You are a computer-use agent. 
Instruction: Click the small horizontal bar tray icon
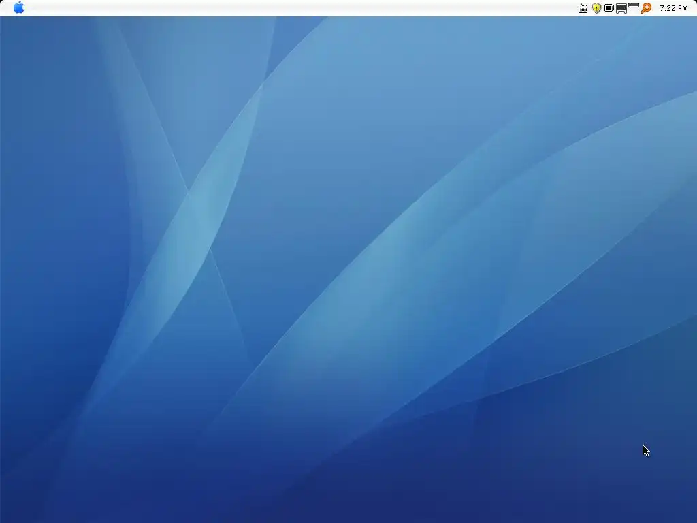pos(634,5)
